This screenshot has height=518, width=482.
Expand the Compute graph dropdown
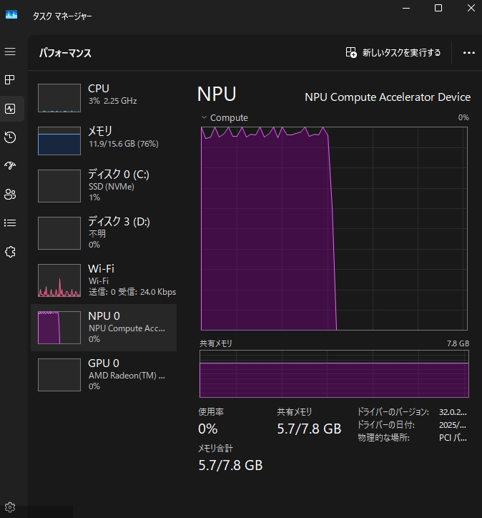pos(205,117)
